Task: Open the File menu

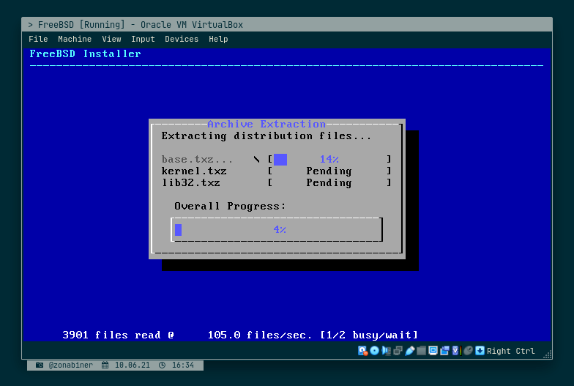Action: point(38,39)
